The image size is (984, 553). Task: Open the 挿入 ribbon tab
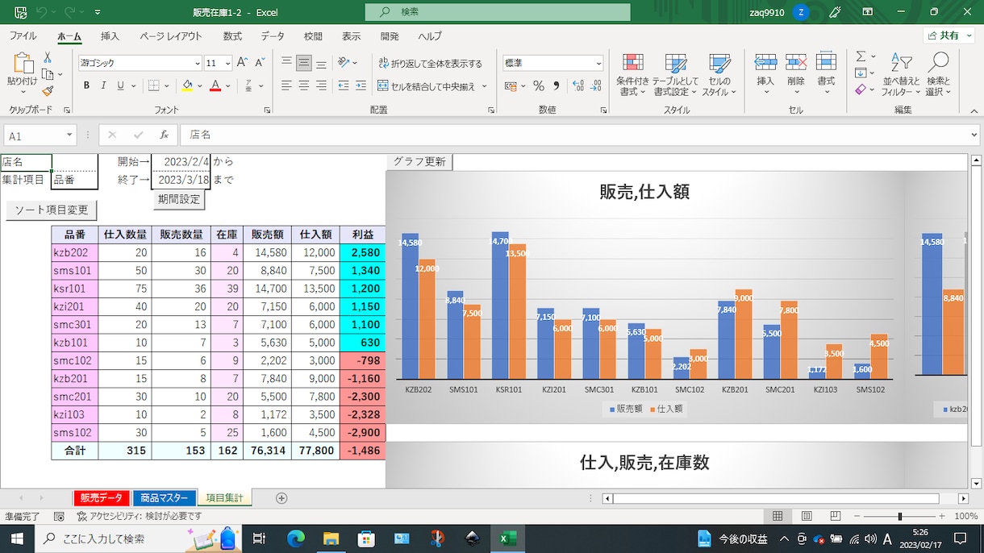click(110, 36)
